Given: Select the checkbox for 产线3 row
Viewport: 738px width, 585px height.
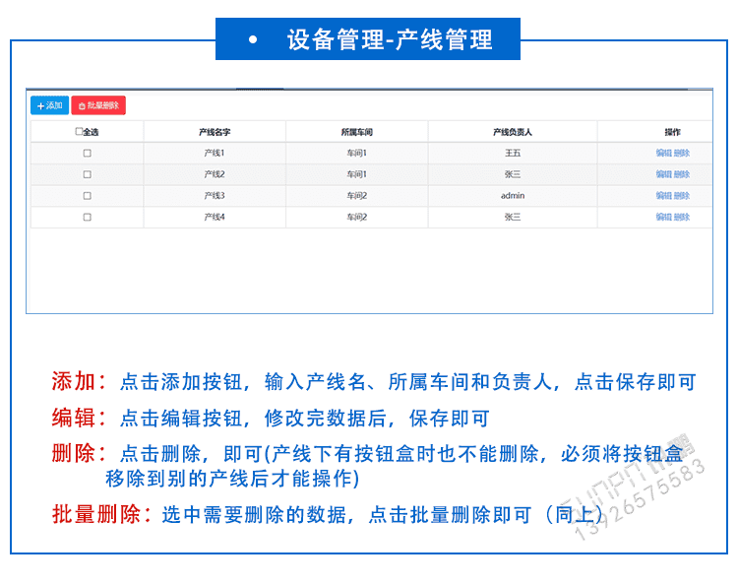Looking at the screenshot, I should (x=87, y=196).
